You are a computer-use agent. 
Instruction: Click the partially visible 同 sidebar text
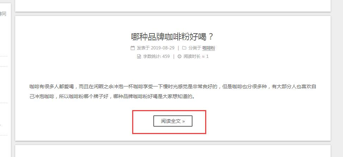pos(4,14)
